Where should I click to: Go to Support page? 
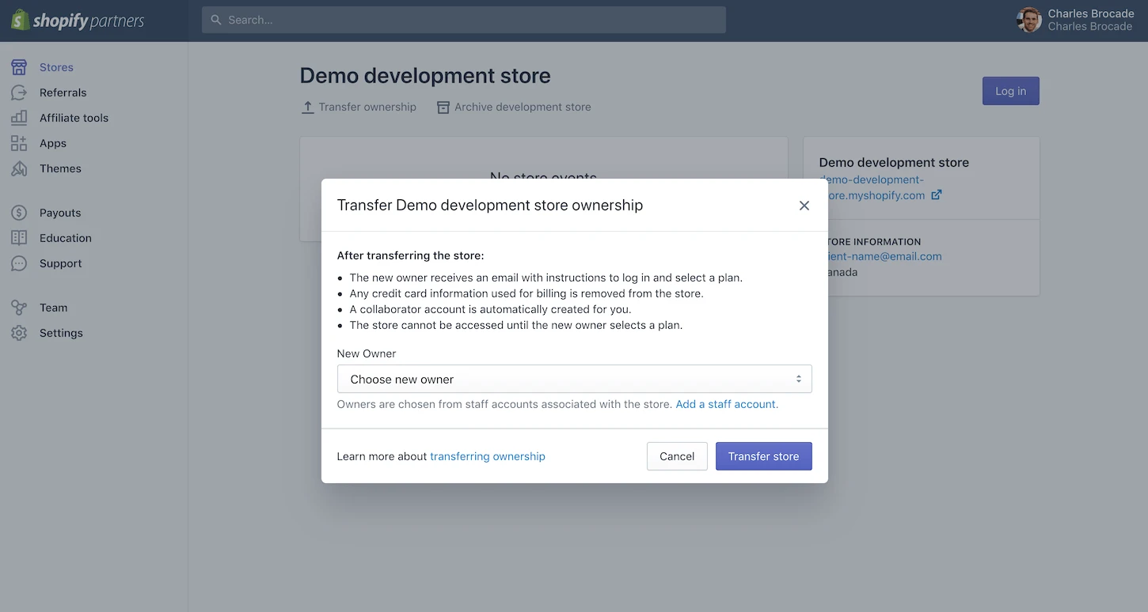tap(61, 263)
